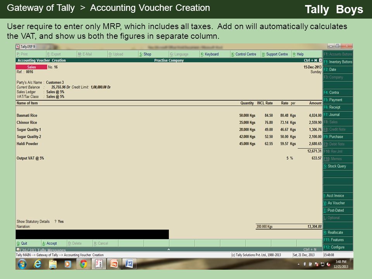The image size is (372, 279).
Task: Select the Sugar Quality-2 item
Action: pos(29,137)
